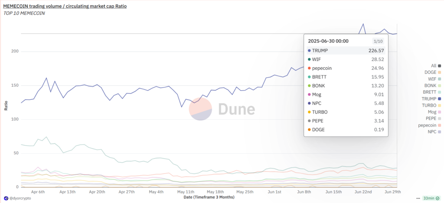The width and height of the screenshot is (444, 203).
Task: Click the TRUMP row in tooltip
Action: tap(346, 50)
